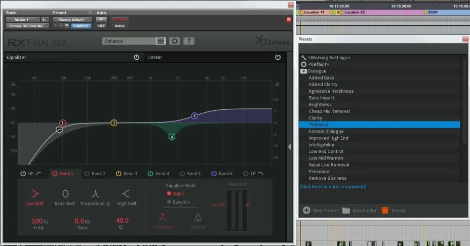Toggle the automation SAFE button

pyautogui.click(x=101, y=26)
